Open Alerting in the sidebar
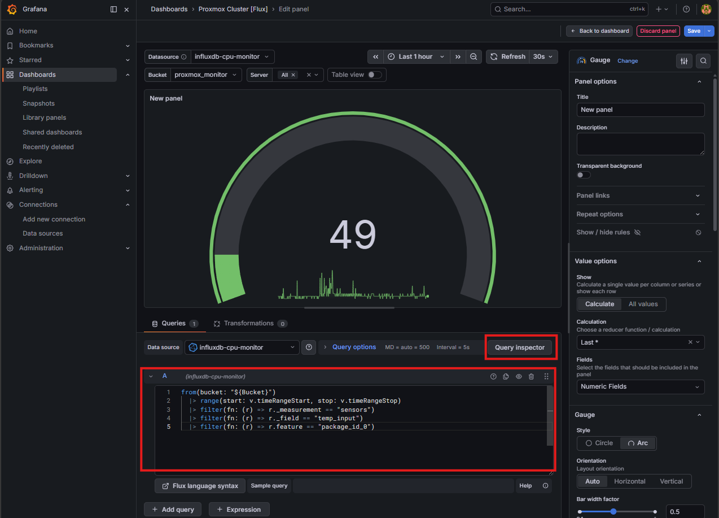This screenshot has width=719, height=518. click(x=31, y=190)
